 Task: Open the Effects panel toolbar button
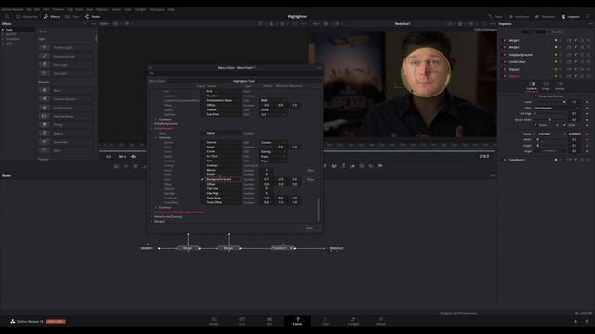(x=52, y=17)
